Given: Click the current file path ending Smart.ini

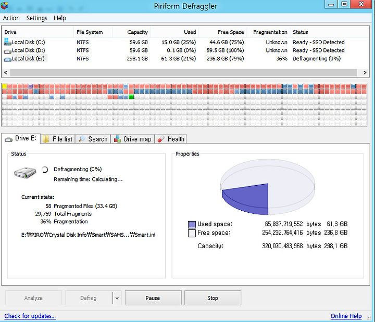Looking at the screenshot, I should pyautogui.click(x=88, y=235).
